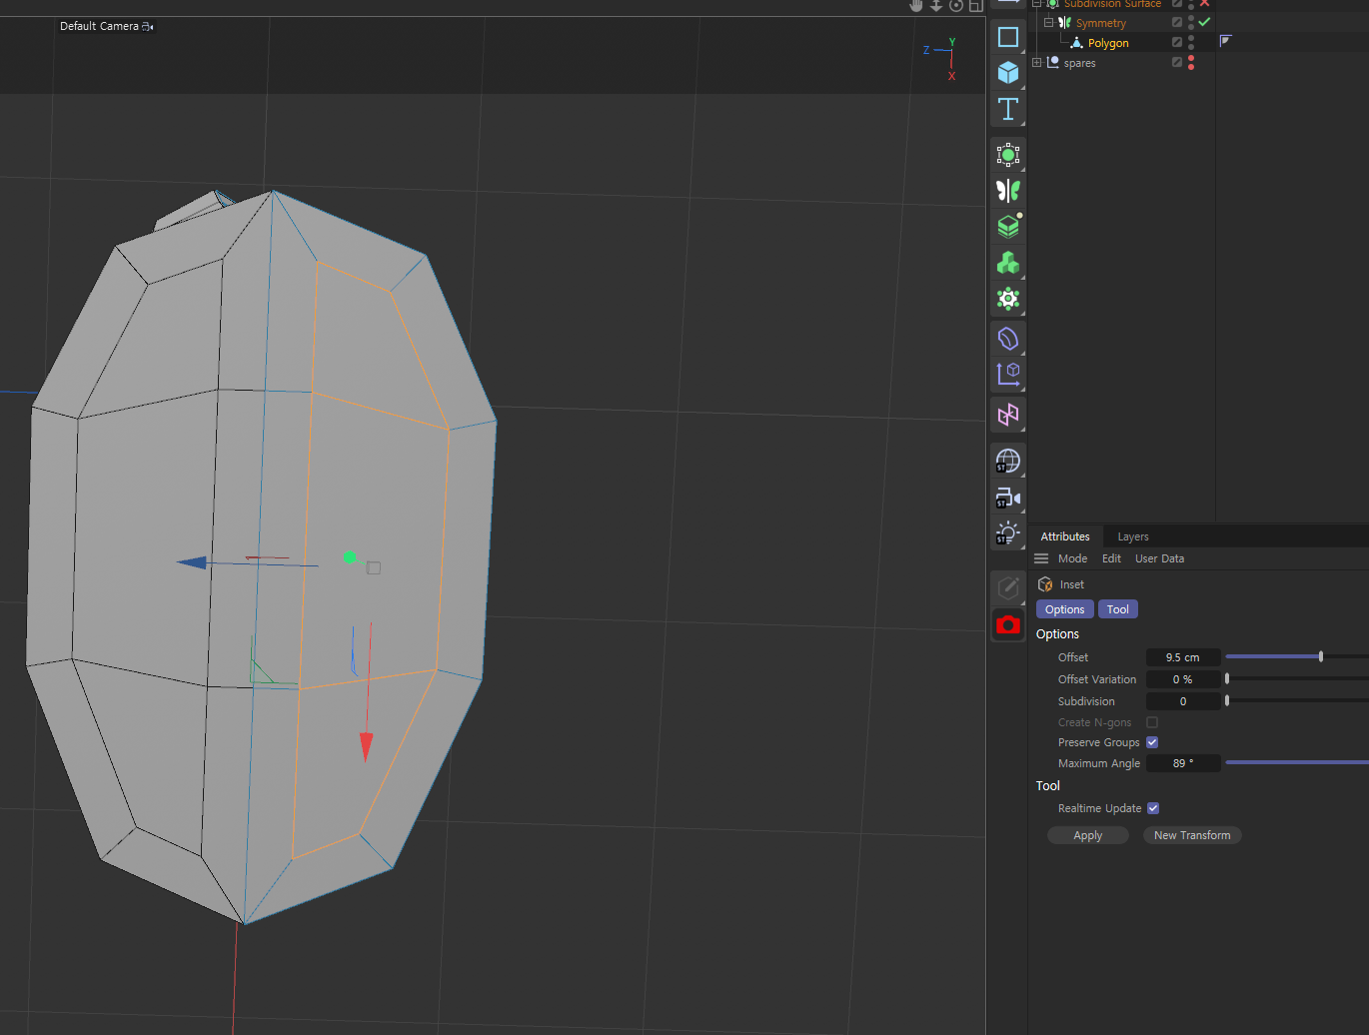Open the Subdivision Surface generator icon

1008,155
